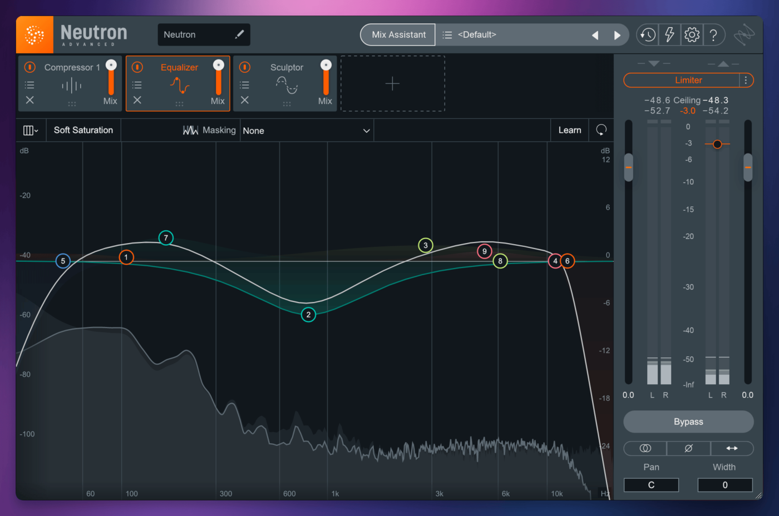Viewport: 779px width, 516px height.
Task: Click the Masking meter icon
Action: pos(190,130)
